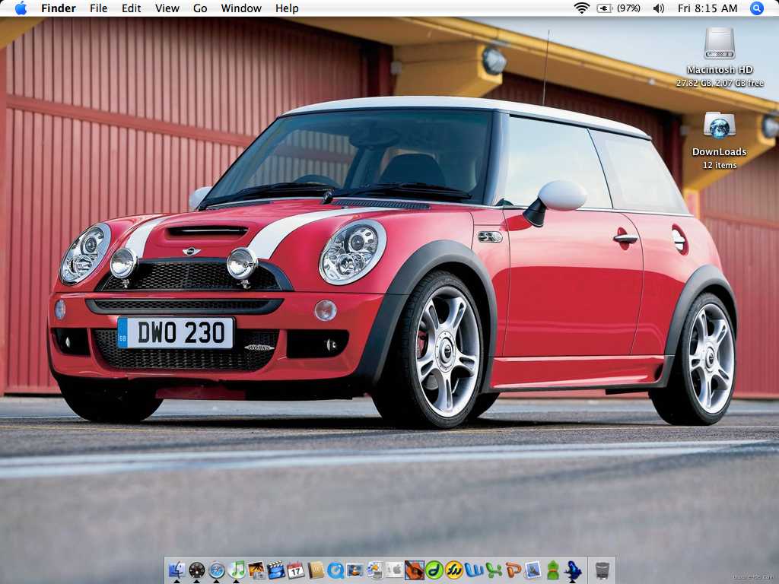Open the File menu
779x584 pixels.
tap(98, 8)
